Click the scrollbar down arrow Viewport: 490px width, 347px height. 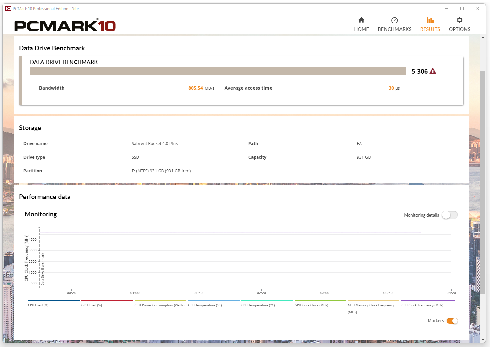coord(483,340)
